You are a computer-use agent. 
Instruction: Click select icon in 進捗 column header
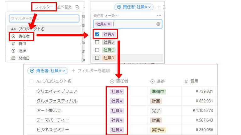tap(152, 82)
